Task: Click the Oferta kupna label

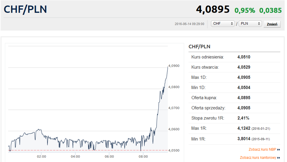Action: click(204, 98)
